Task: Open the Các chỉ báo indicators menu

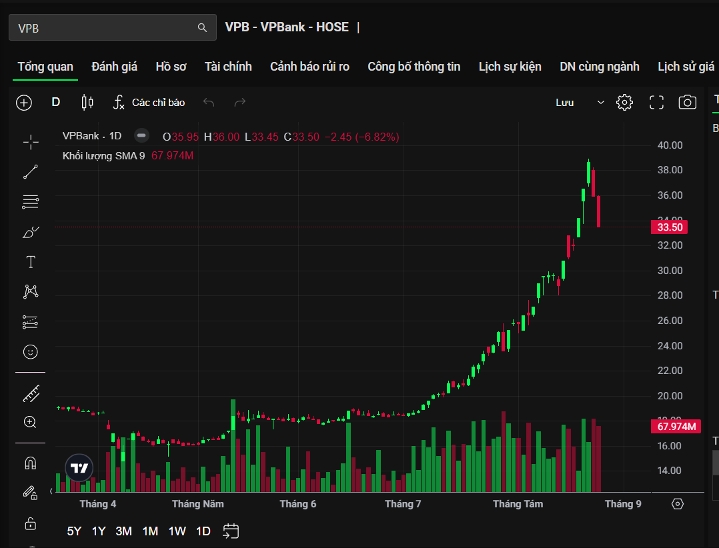Action: (x=149, y=102)
